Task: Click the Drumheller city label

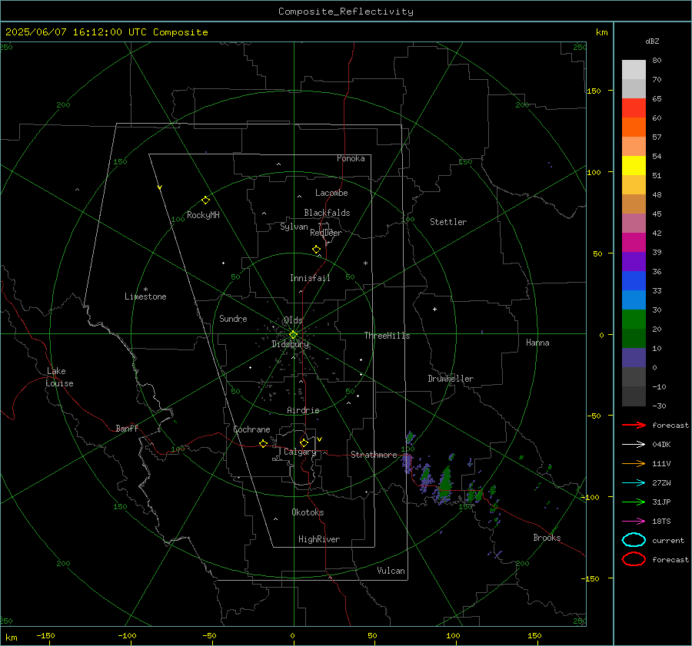Action: pyautogui.click(x=451, y=379)
